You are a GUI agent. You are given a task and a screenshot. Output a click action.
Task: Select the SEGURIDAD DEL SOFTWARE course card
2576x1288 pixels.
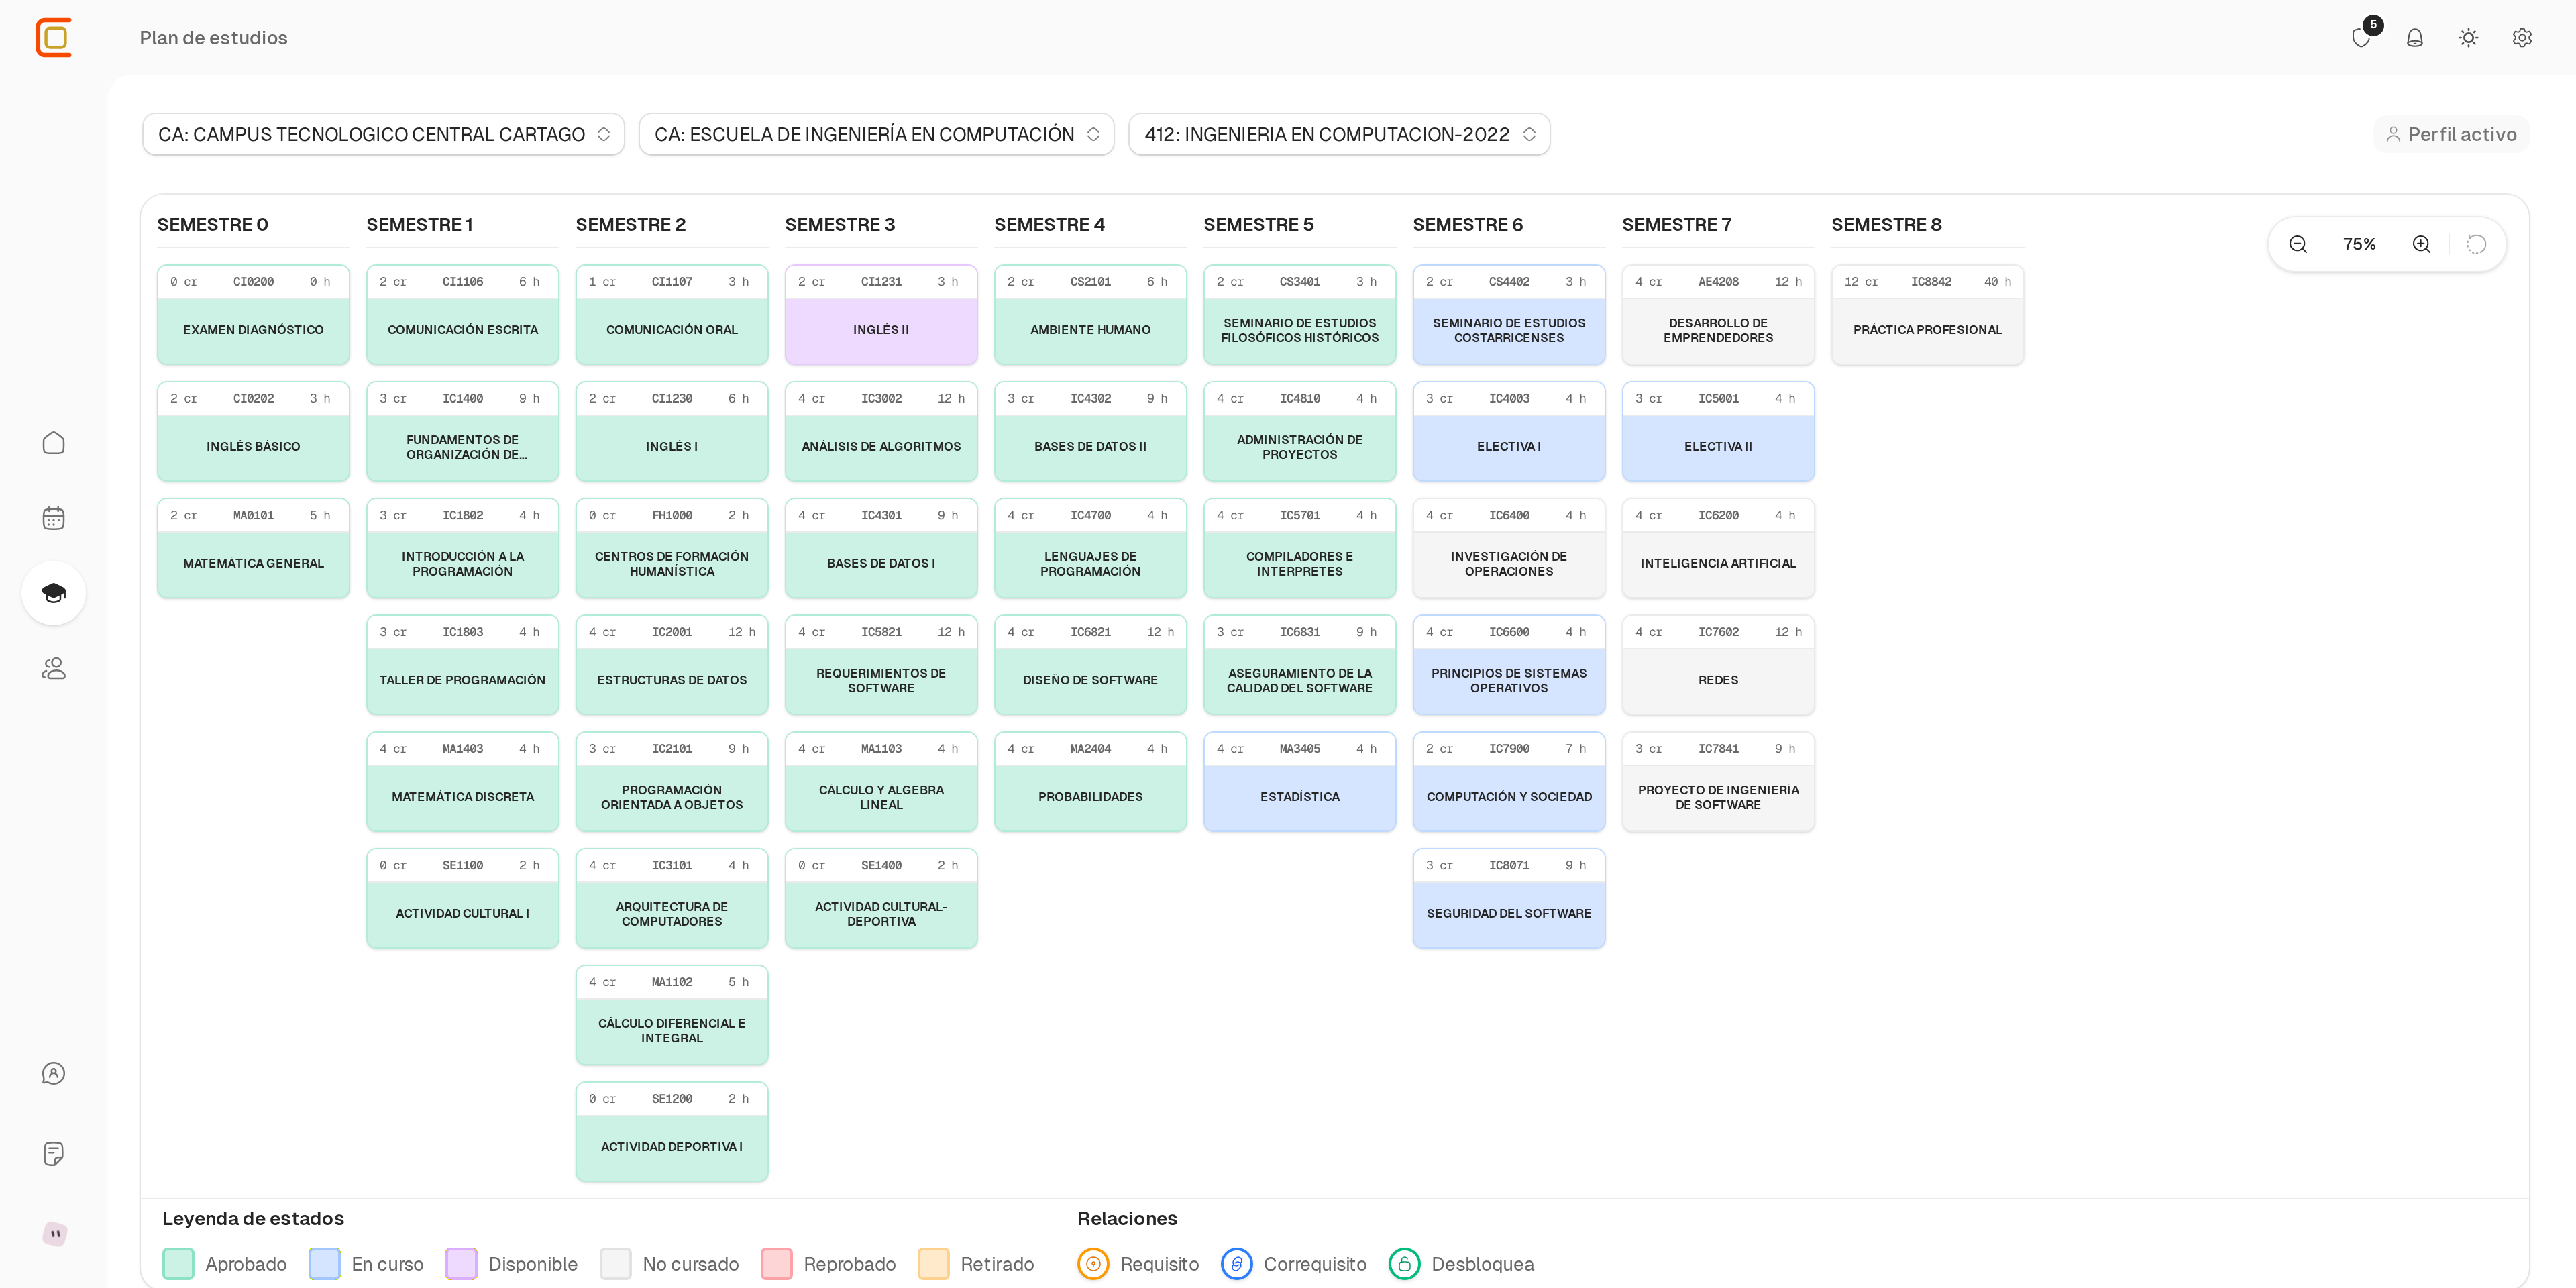coord(1508,898)
